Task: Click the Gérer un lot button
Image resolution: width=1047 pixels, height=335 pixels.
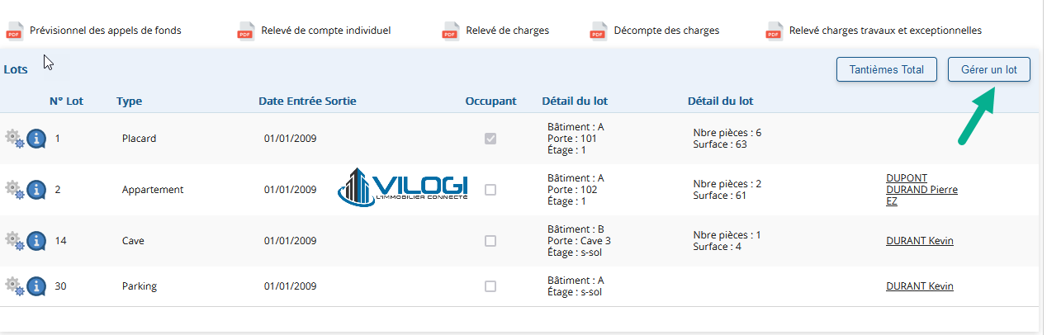Action: click(x=989, y=70)
